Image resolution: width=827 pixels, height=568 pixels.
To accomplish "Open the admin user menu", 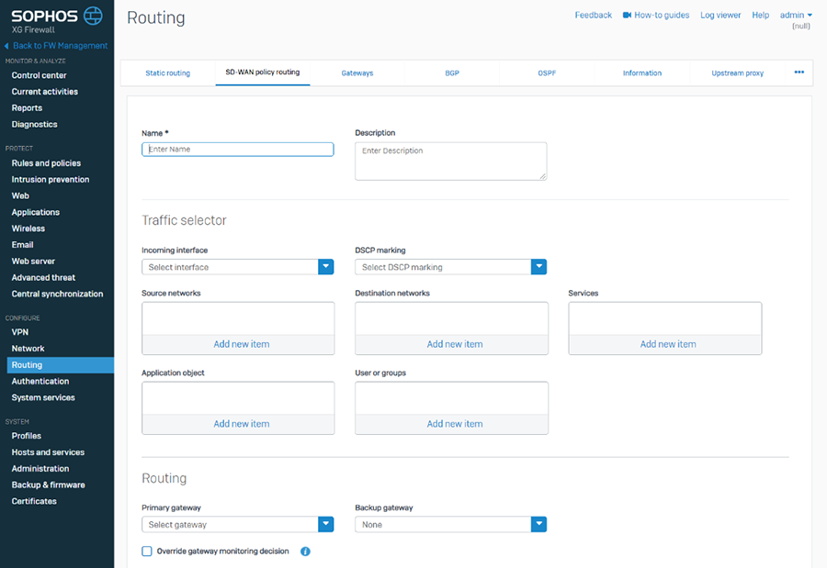I will (x=795, y=16).
